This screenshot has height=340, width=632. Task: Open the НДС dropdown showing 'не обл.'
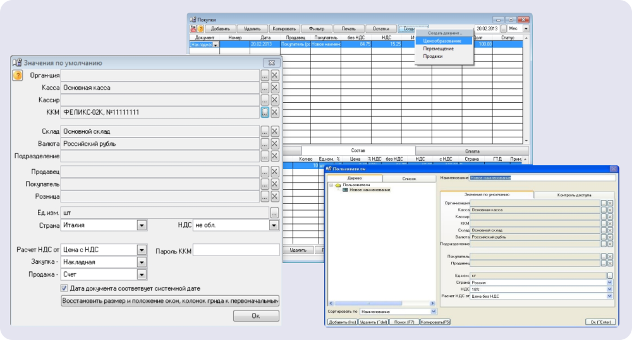pos(274,225)
